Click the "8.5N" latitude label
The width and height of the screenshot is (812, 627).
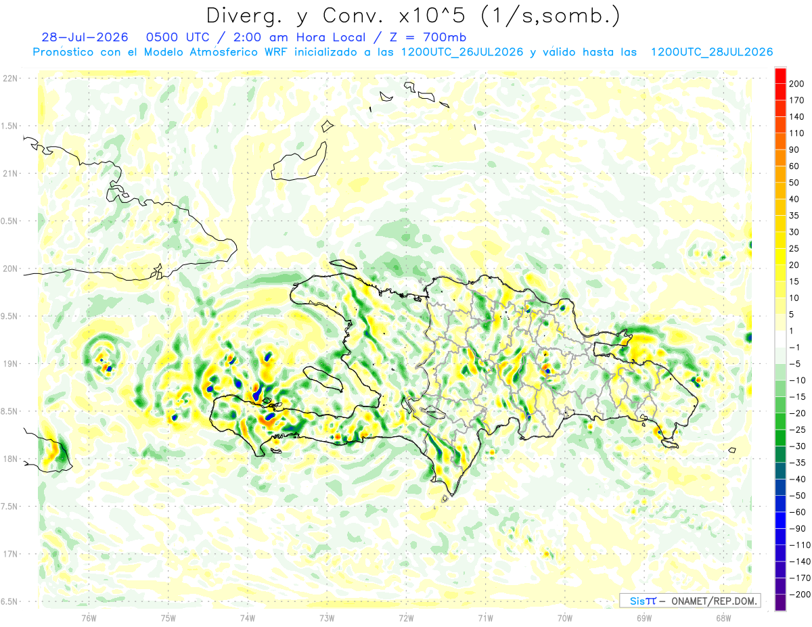click(10, 411)
